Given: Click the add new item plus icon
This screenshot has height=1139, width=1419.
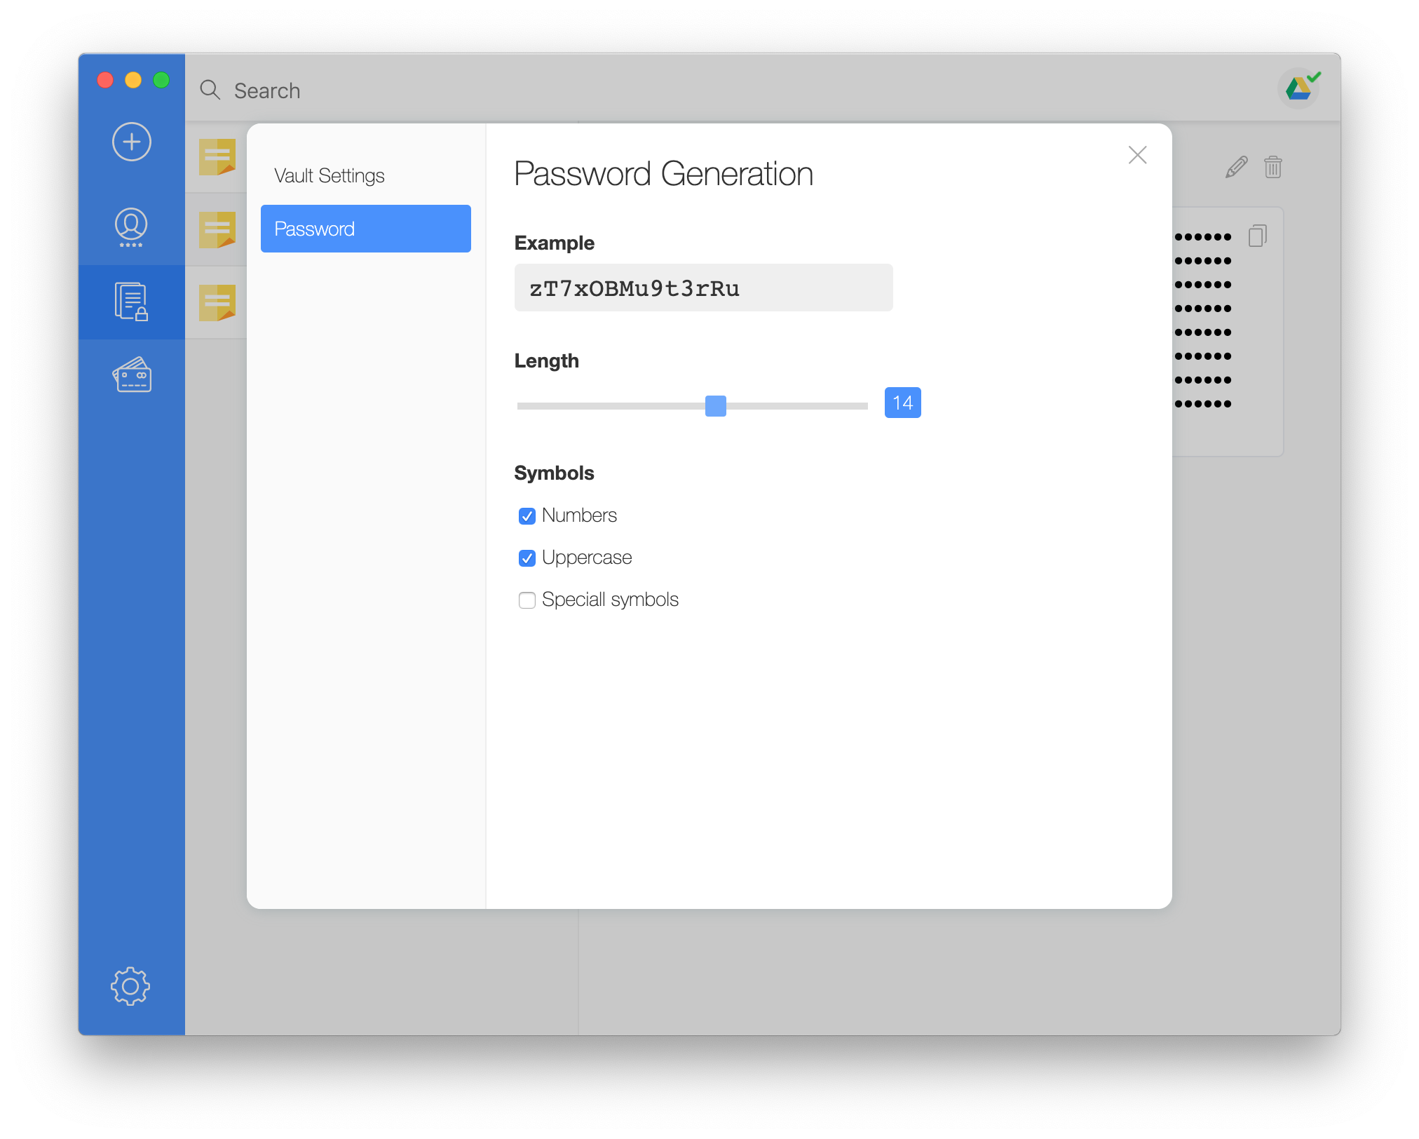Looking at the screenshot, I should click(132, 142).
